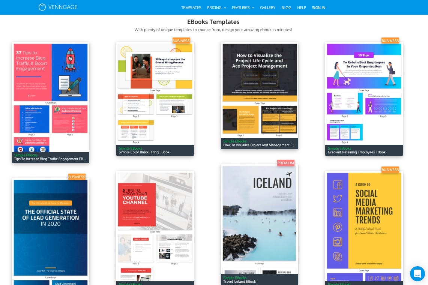This screenshot has width=428, height=285.
Task: Open the Help page
Action: tap(301, 7)
